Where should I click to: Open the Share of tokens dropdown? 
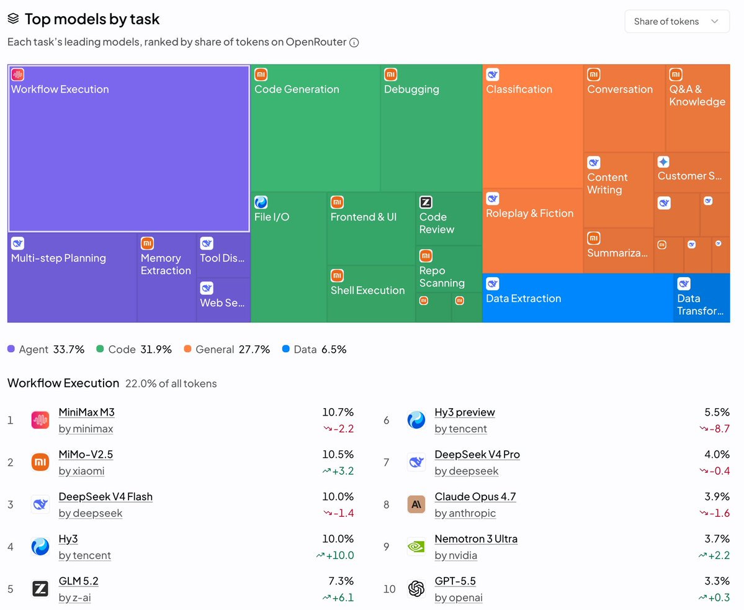pos(676,21)
